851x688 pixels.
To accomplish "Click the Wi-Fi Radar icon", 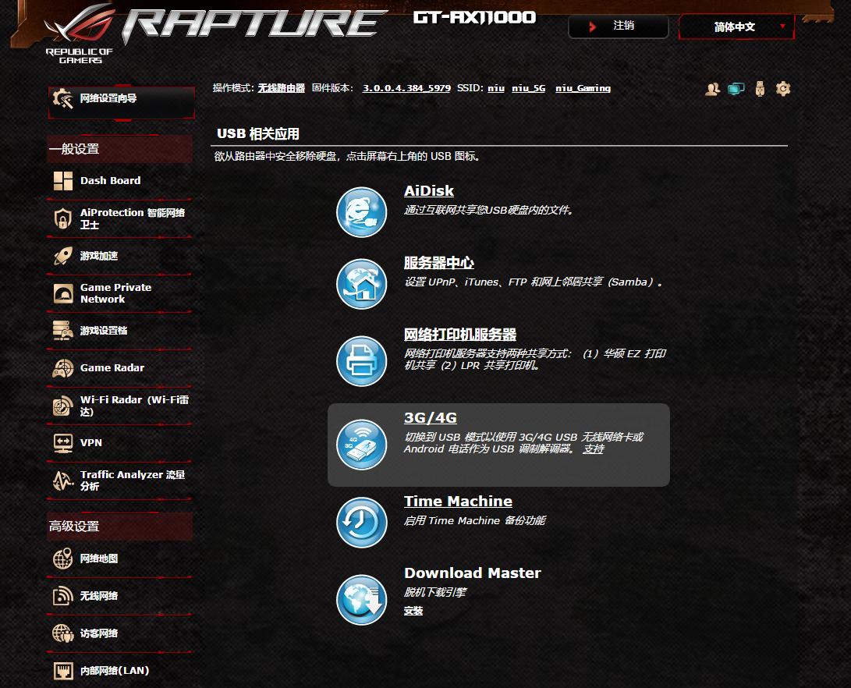I will click(63, 406).
